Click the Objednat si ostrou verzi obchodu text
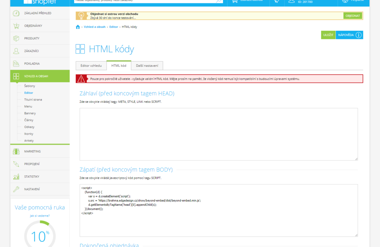 click(114, 14)
